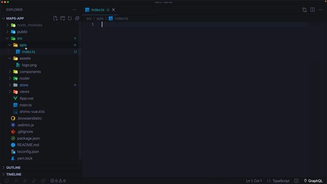The width and height of the screenshot is (327, 184).
Task: Click the TypeScript icon beside main.ts
Action: tap(15, 105)
